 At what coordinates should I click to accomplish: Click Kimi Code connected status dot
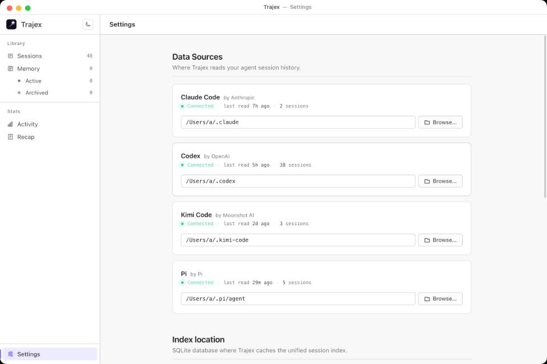click(x=182, y=224)
